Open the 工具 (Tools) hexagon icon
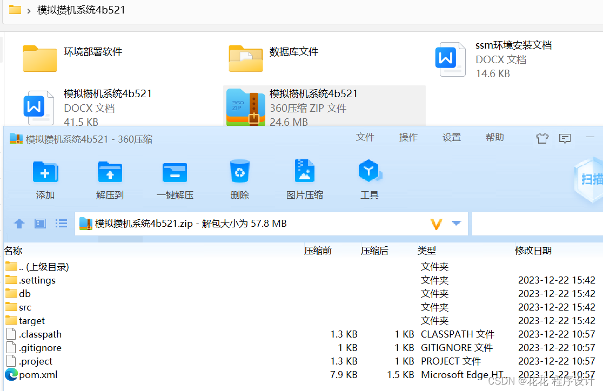603x391 pixels. click(369, 171)
